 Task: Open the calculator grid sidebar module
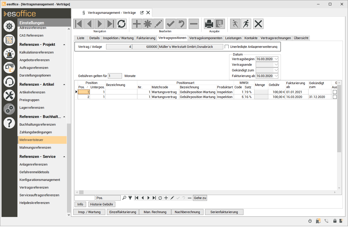(9, 40)
